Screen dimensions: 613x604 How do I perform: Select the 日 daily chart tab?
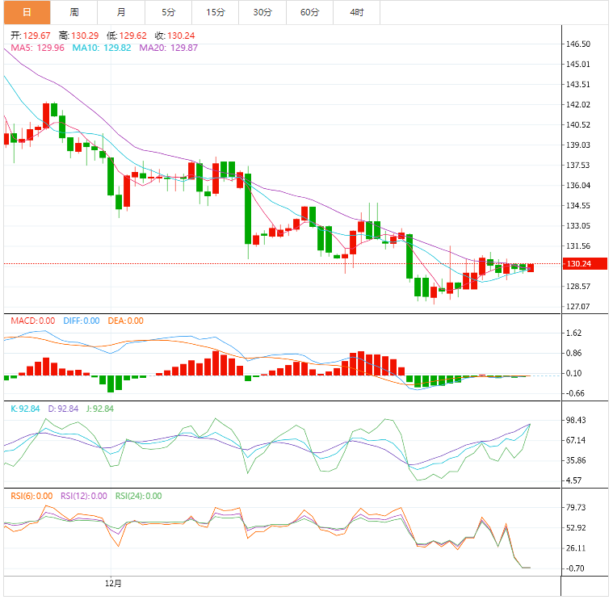point(27,12)
